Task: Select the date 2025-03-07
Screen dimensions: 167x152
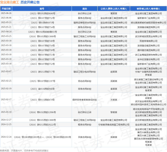Action: click(x=6, y=71)
